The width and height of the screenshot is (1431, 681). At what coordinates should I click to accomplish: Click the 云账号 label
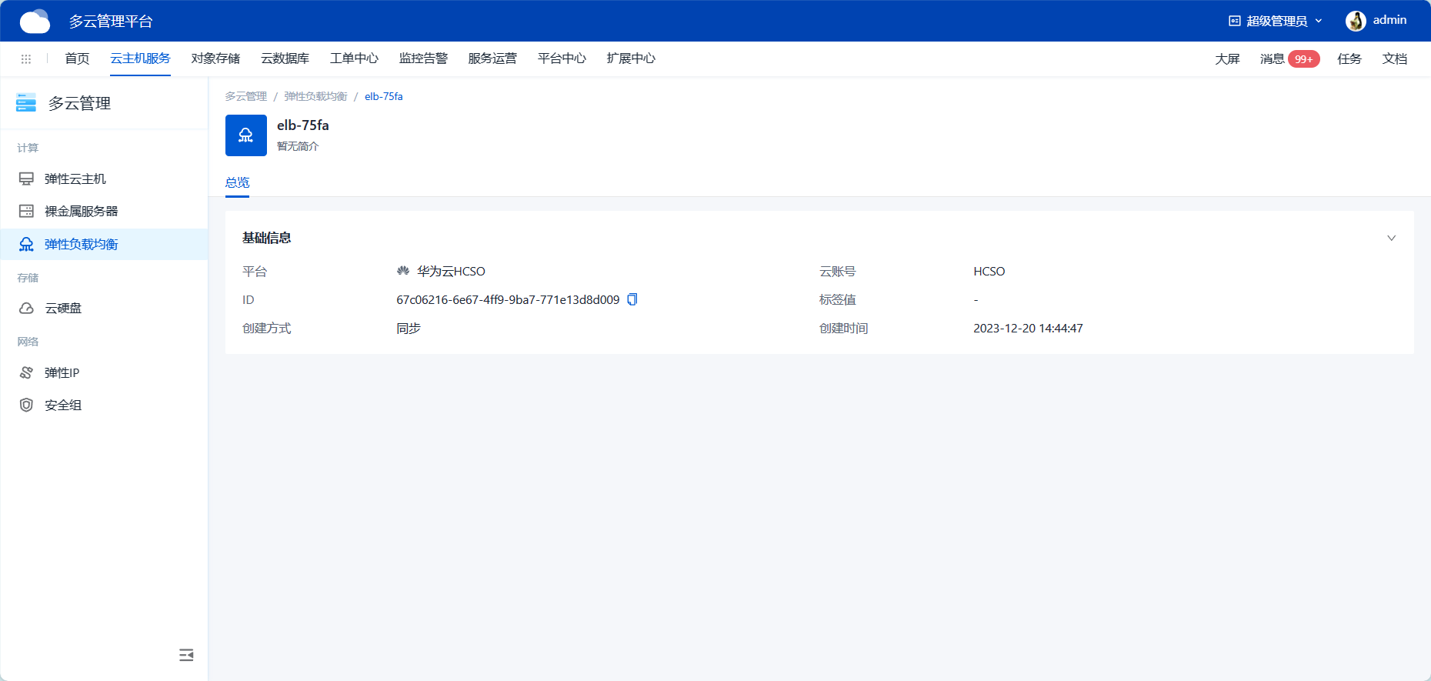click(838, 271)
